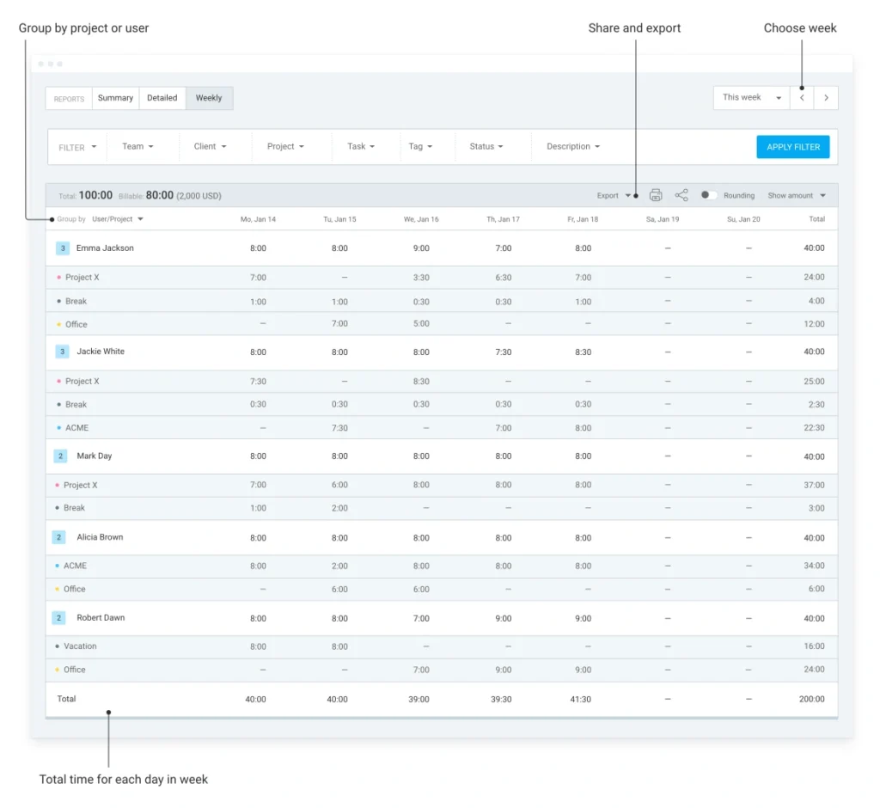Click the Apply Filter button
The image size is (880, 808).
pos(792,147)
